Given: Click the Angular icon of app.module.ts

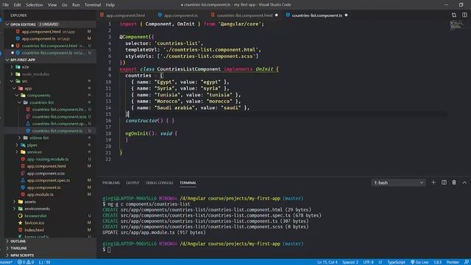Looking at the screenshot, I should coord(23,194).
